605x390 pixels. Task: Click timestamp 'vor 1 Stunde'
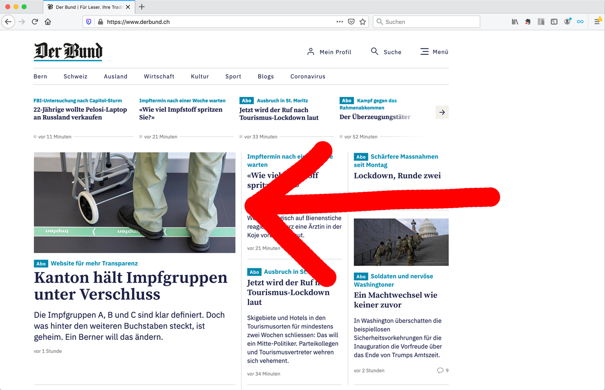coord(48,351)
